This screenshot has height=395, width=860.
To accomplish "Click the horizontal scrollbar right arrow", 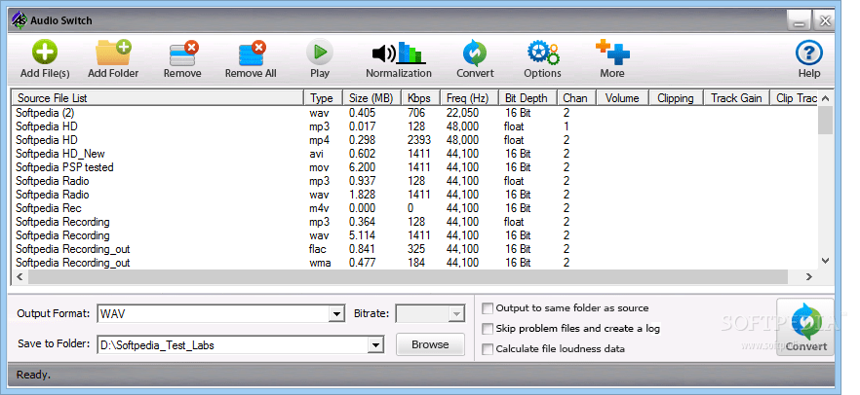I will pos(809,277).
